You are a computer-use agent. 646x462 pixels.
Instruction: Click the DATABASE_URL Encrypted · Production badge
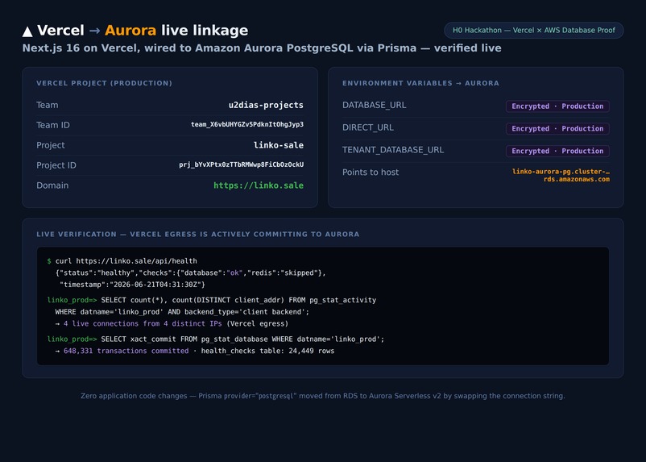tap(557, 106)
